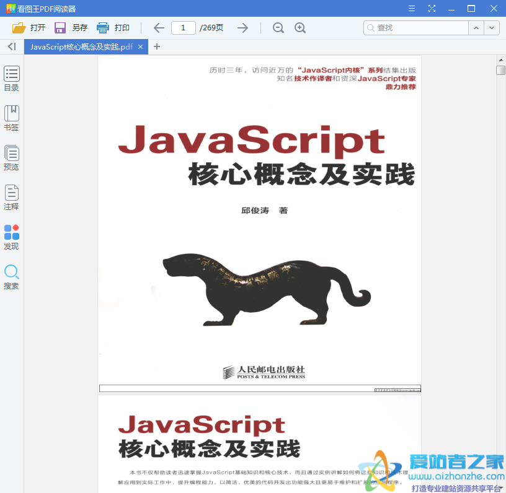The width and height of the screenshot is (506, 493).
Task: Toggle fullscreen mode icon in title bar
Action: [432, 9]
